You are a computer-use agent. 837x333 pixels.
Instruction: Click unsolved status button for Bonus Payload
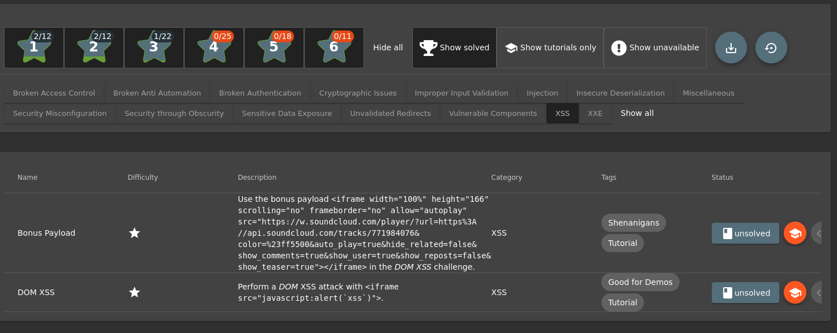(745, 233)
